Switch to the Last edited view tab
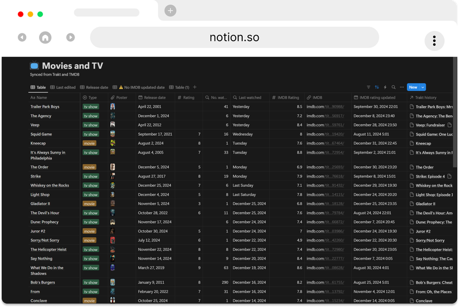Image resolution: width=459 pixels, height=307 pixels. [x=63, y=87]
